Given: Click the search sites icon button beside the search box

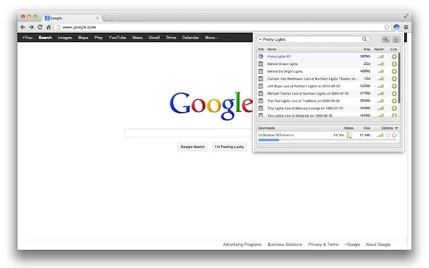Looking at the screenshot, I should (386, 40).
